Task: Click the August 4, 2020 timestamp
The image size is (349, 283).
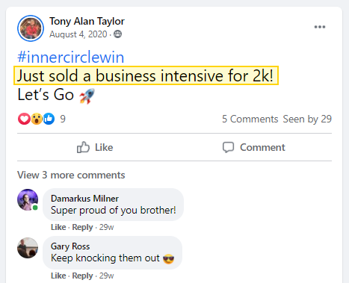Action: tap(78, 34)
